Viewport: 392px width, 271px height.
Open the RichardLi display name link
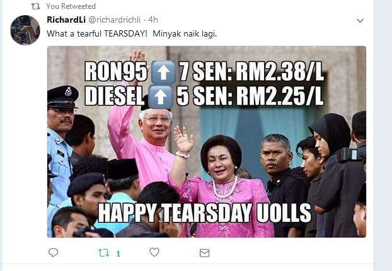tap(66, 20)
